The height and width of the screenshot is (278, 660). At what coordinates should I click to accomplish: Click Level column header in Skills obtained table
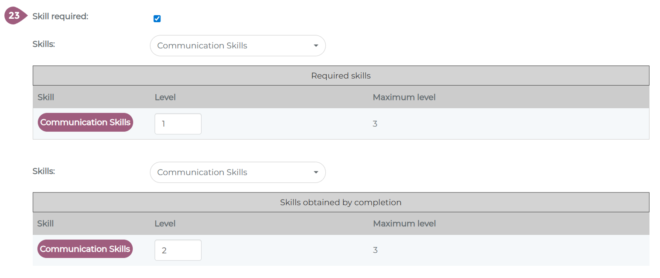tap(165, 224)
